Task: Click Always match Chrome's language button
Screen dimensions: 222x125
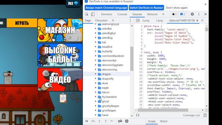Action: (106, 8)
